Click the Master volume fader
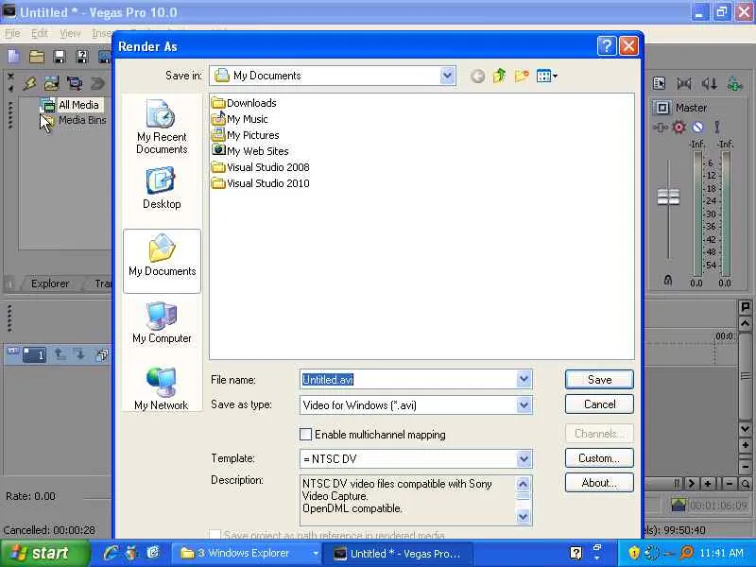The height and width of the screenshot is (567, 756). tap(668, 197)
